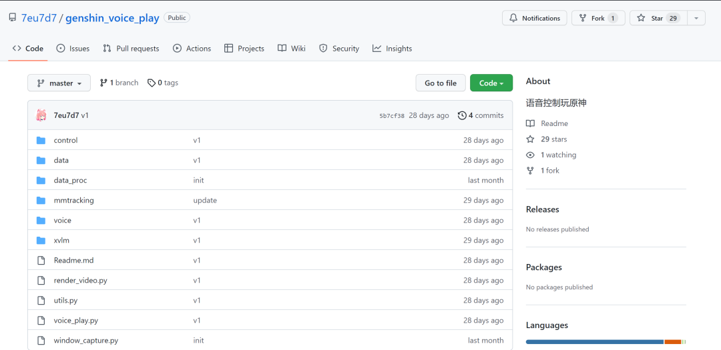This screenshot has height=350, width=721.
Task: Click the Fork button
Action: click(x=598, y=19)
